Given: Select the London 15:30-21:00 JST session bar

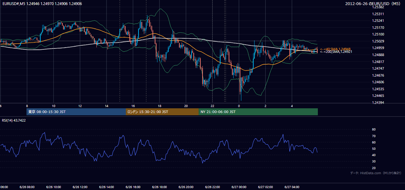Looking at the screenshot, I should click(162, 112).
